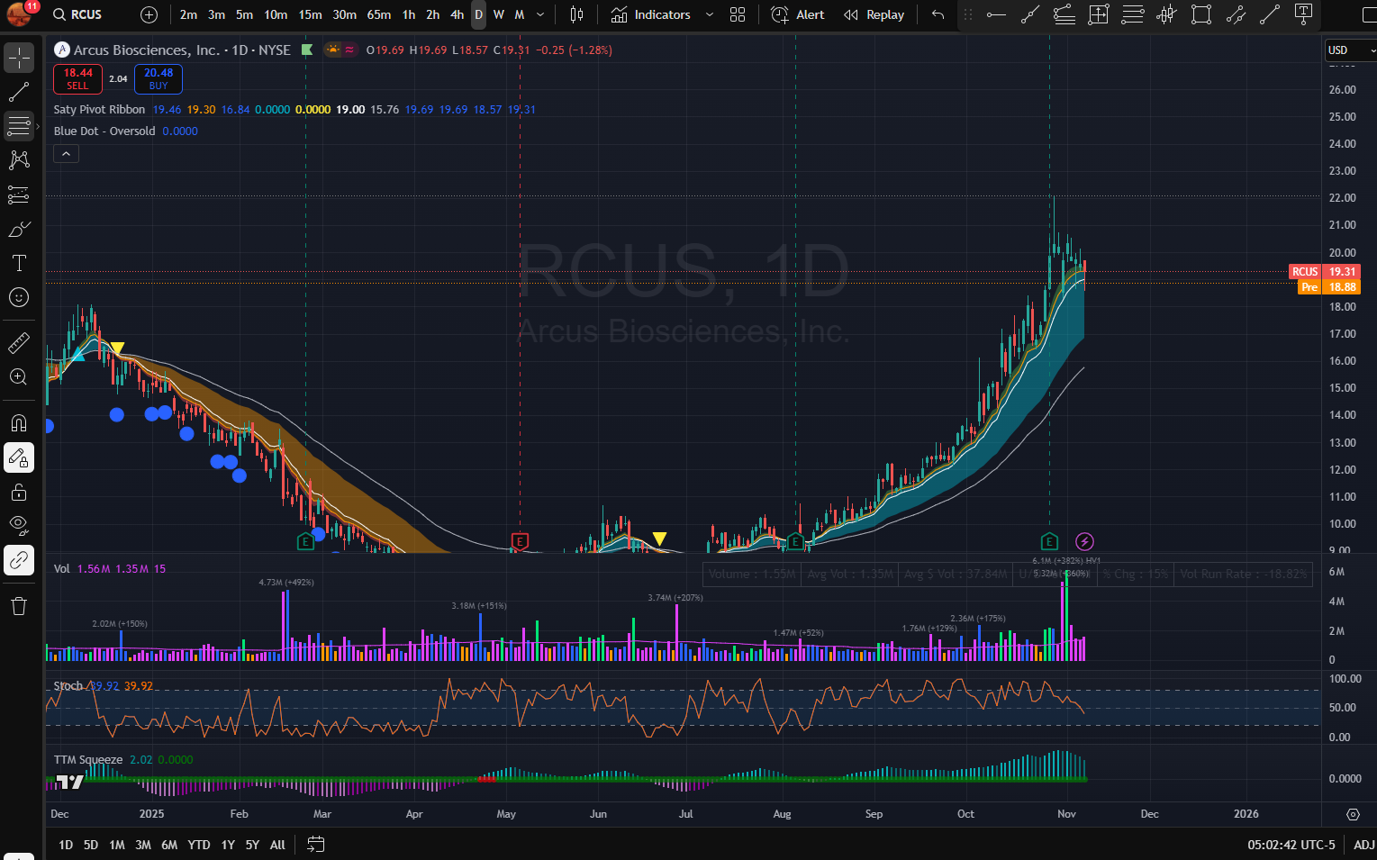Select the crosshair cursor tool
Image resolution: width=1377 pixels, height=860 pixels.
pos(19,58)
